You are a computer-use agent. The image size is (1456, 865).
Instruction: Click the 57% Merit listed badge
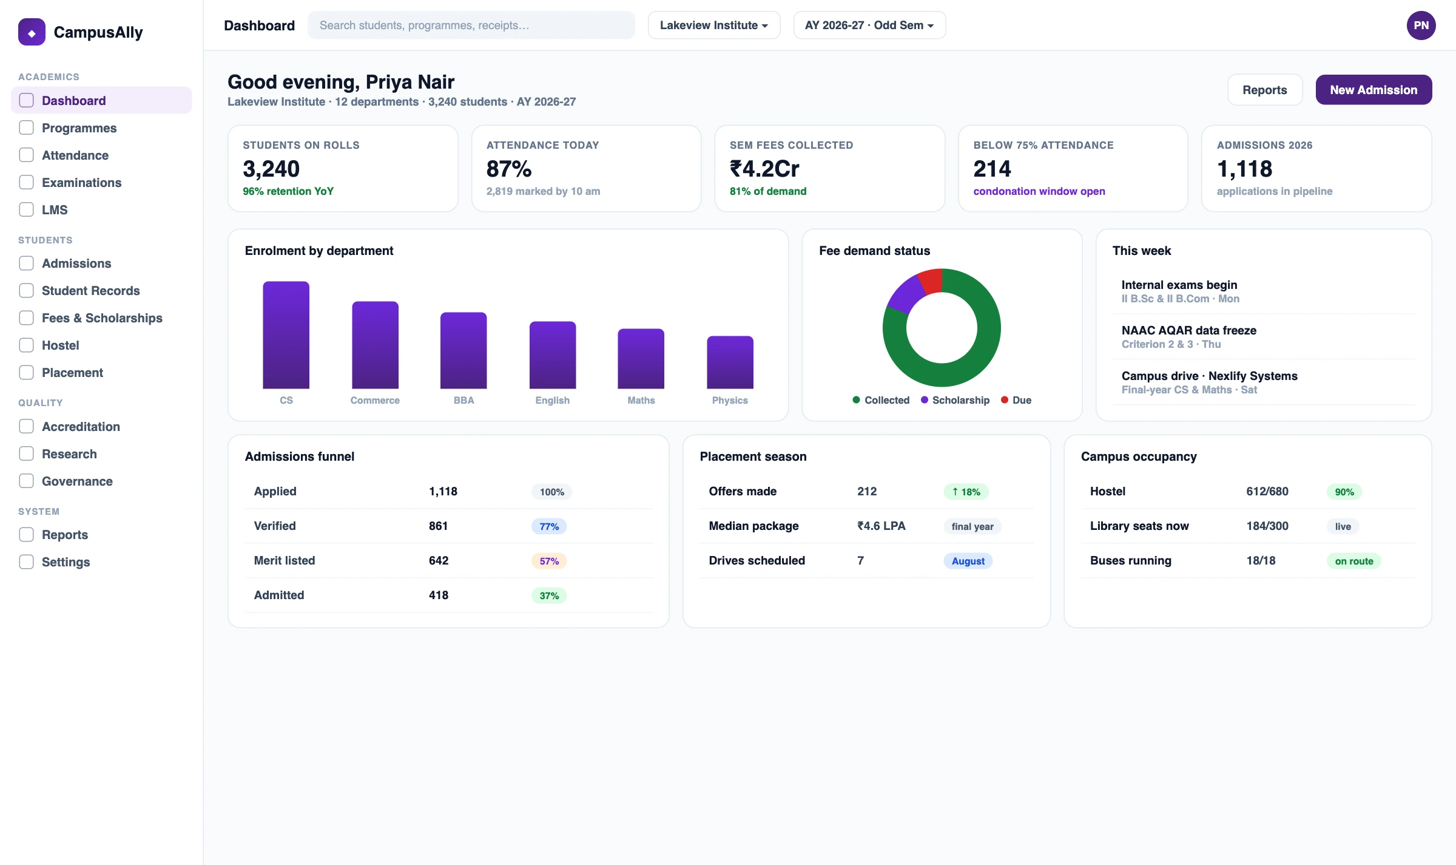tap(549, 561)
